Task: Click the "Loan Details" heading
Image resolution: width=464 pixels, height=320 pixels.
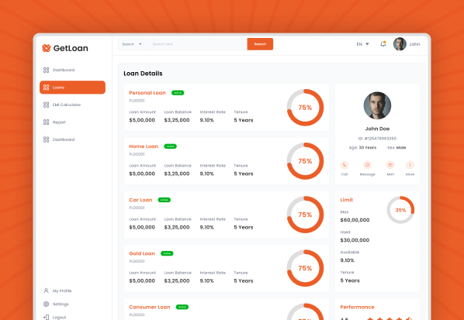Action: click(x=143, y=74)
